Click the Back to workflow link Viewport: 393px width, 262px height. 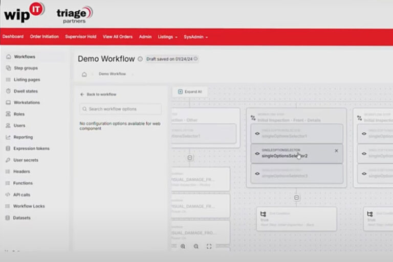click(98, 94)
